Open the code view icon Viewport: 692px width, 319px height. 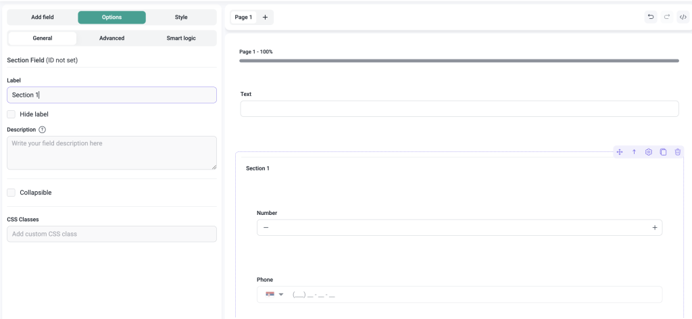(683, 17)
